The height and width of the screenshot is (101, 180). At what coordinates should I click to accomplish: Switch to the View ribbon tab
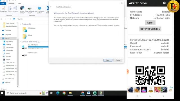(19, 4)
